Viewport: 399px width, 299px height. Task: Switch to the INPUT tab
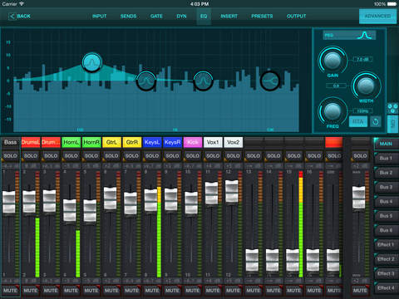[x=99, y=17]
